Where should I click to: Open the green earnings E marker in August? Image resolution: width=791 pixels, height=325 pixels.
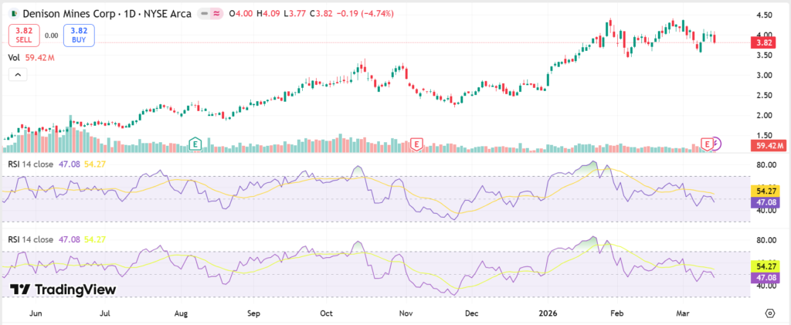(x=195, y=144)
